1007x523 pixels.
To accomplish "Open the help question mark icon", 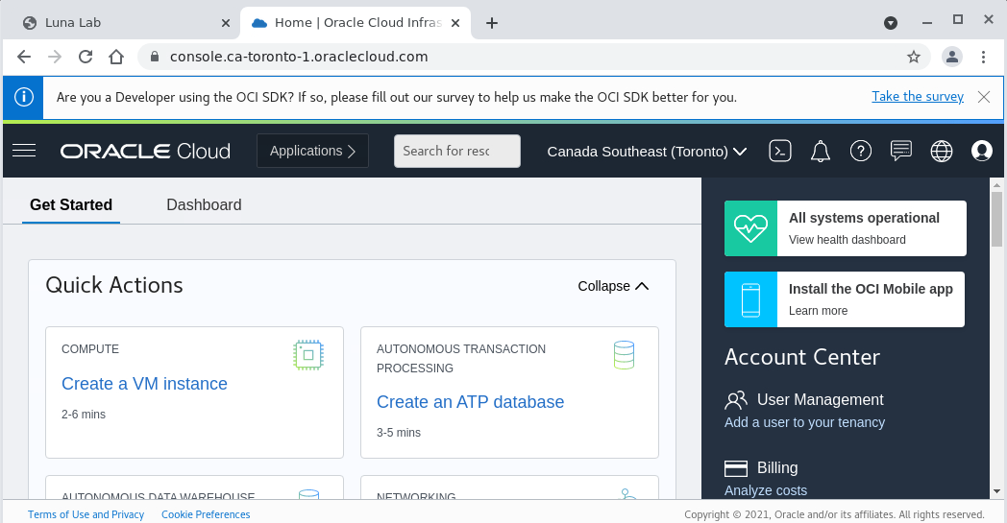I will pos(861,151).
